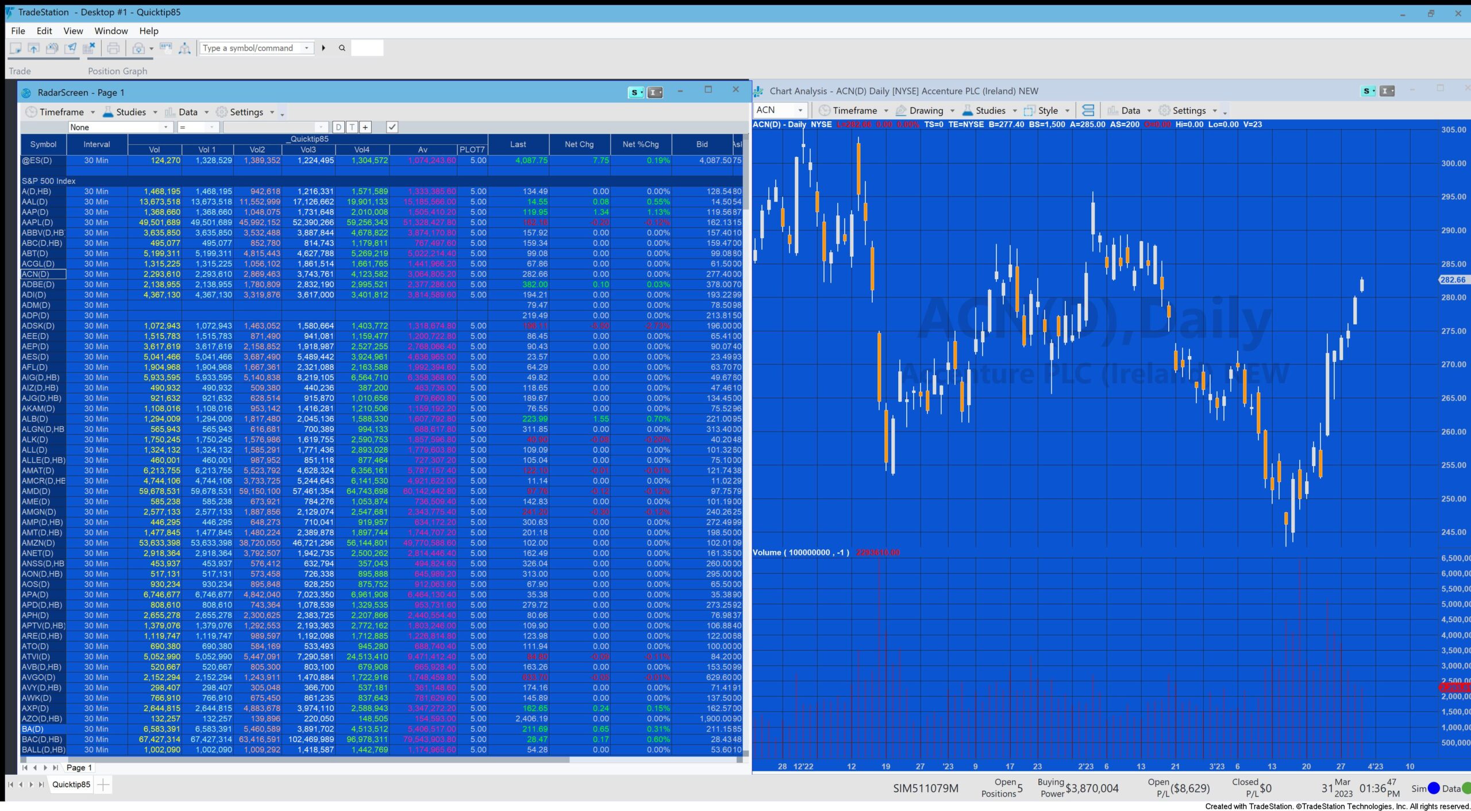Select the Quicktip85 desktop tab
This screenshot has height=811, width=1471.
click(x=71, y=785)
